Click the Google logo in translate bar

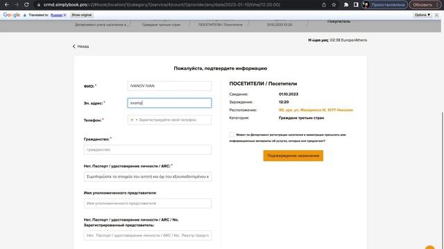point(12,15)
